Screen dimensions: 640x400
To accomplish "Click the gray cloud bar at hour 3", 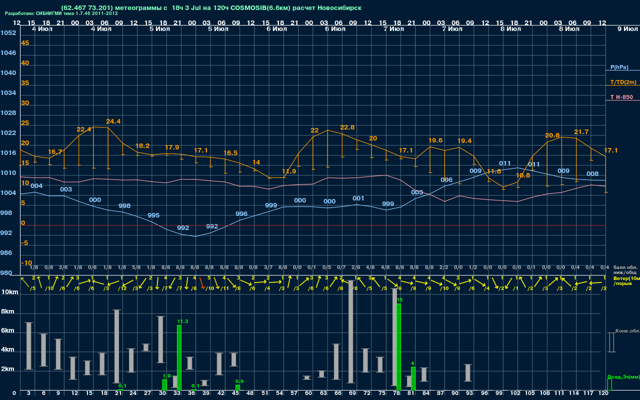I will pyautogui.click(x=28, y=346).
